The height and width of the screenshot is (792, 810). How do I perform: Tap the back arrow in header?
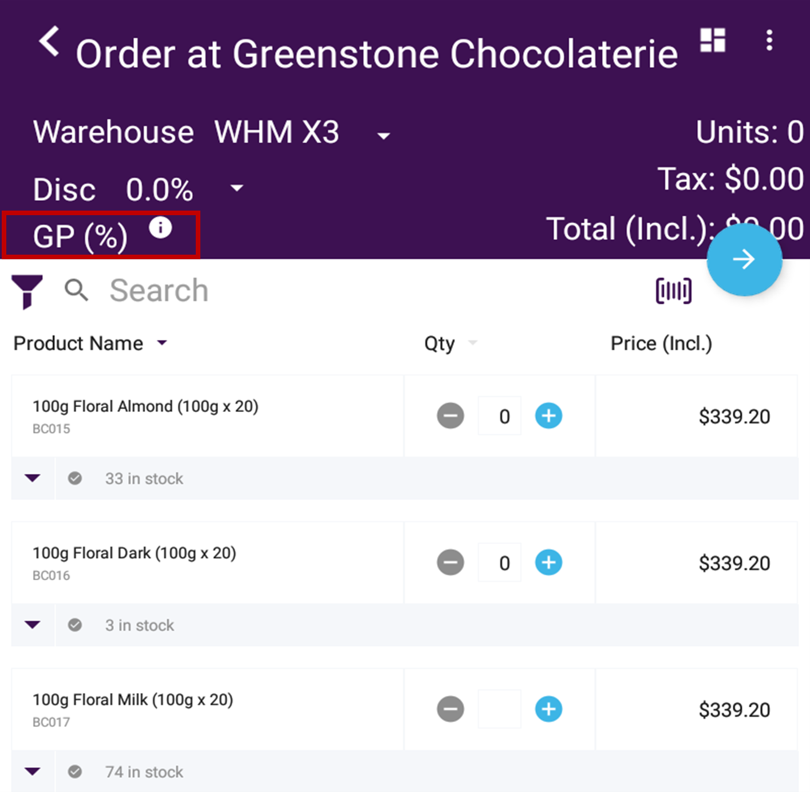[x=49, y=42]
